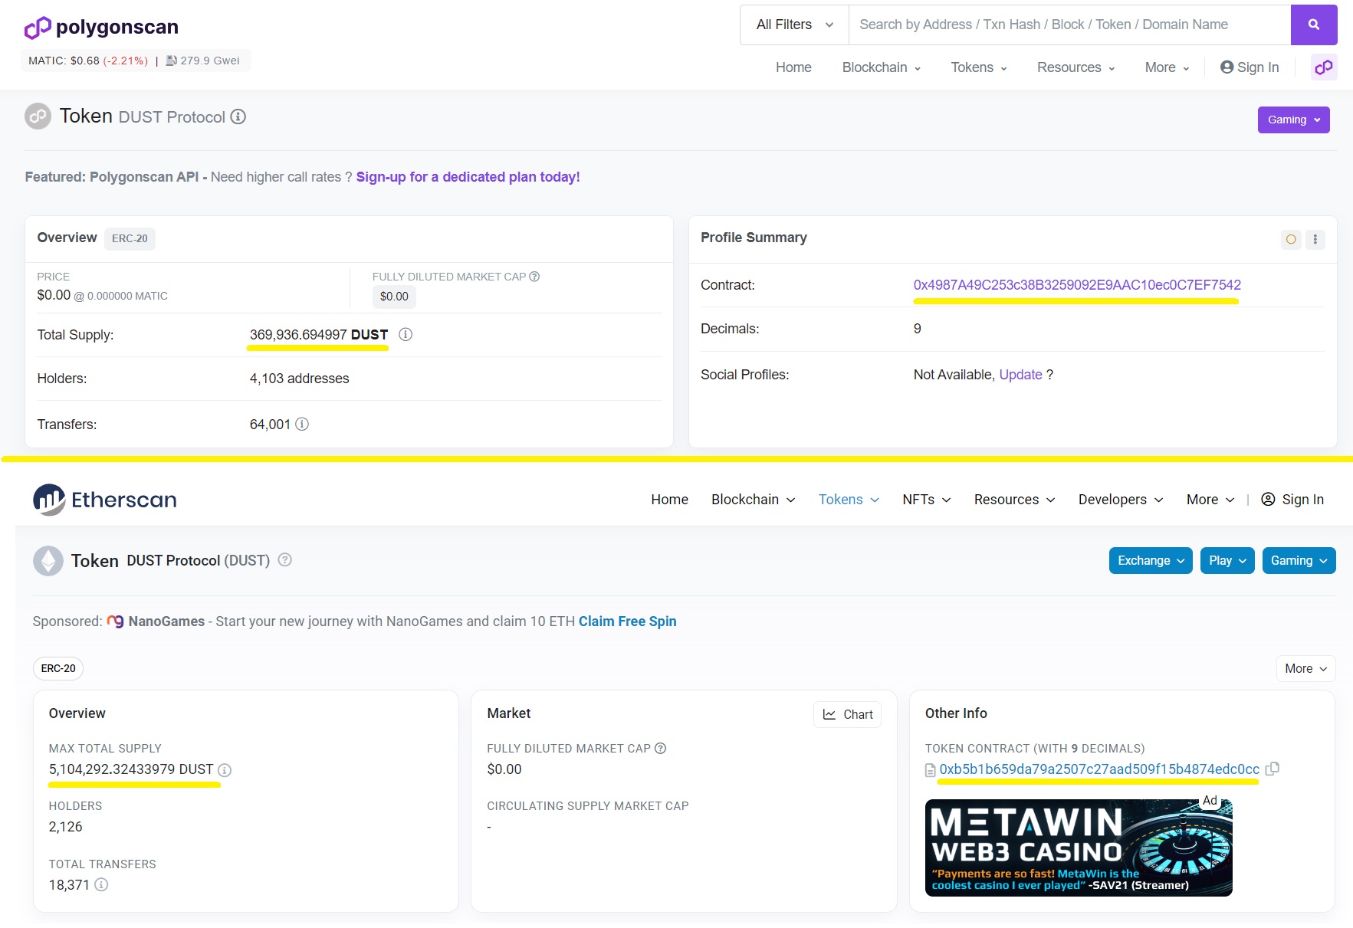Click the $0.00 fully diluted market cap badge
Image resolution: width=1353 pixels, height=928 pixels.
tap(394, 297)
